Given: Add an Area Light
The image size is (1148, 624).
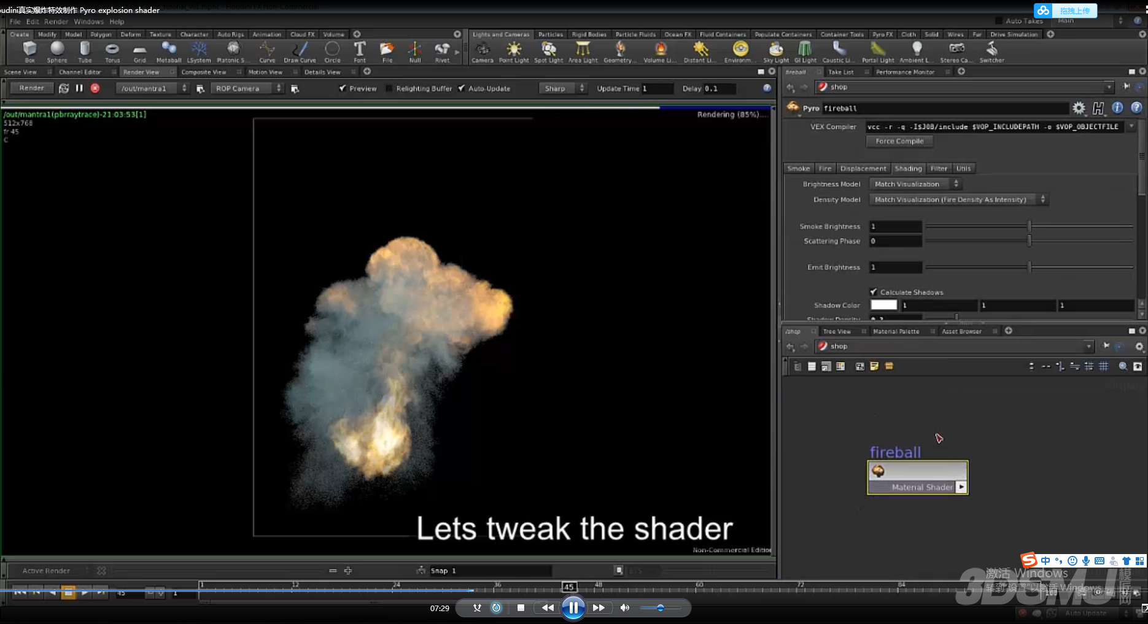Looking at the screenshot, I should click(583, 52).
